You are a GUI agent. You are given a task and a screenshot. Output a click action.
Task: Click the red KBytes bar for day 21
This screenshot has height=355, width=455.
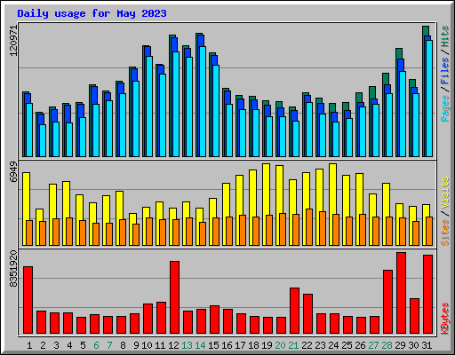click(294, 311)
